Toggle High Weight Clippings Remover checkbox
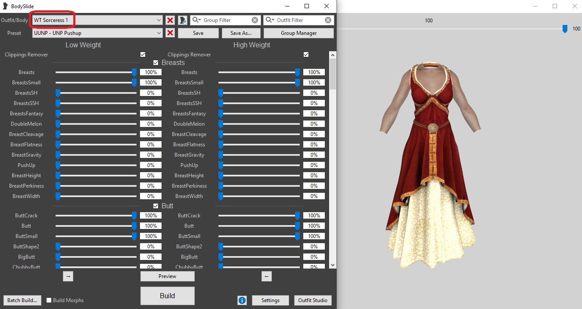 [306, 55]
